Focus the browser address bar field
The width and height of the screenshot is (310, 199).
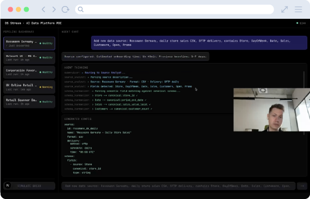[175, 9]
